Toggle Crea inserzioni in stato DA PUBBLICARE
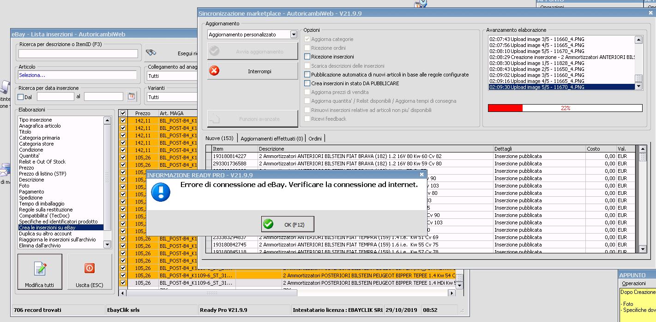The image size is (656, 322). pos(307,83)
